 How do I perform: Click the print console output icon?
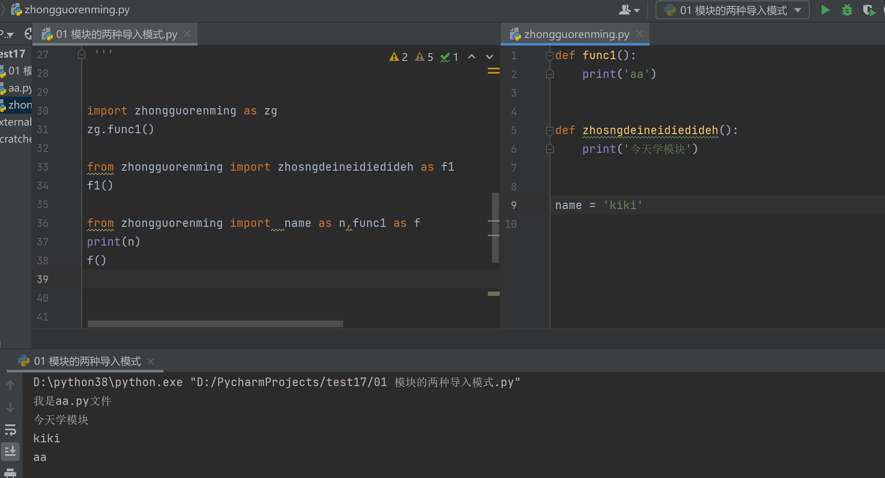click(10, 472)
